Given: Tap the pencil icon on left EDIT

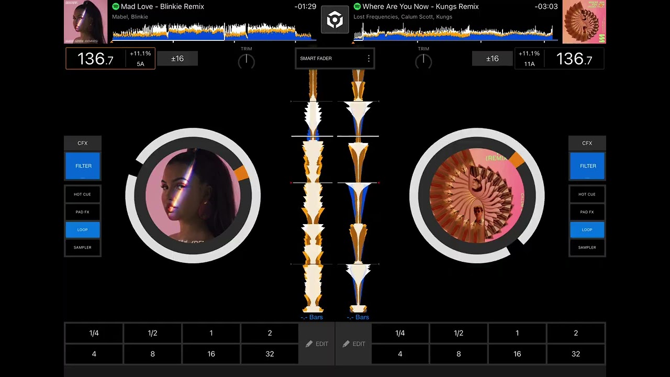Looking at the screenshot, I should click(309, 344).
